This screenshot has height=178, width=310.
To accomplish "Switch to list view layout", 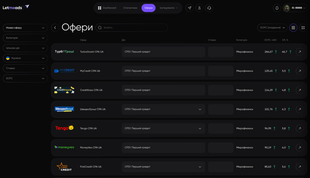I will tap(293, 28).
